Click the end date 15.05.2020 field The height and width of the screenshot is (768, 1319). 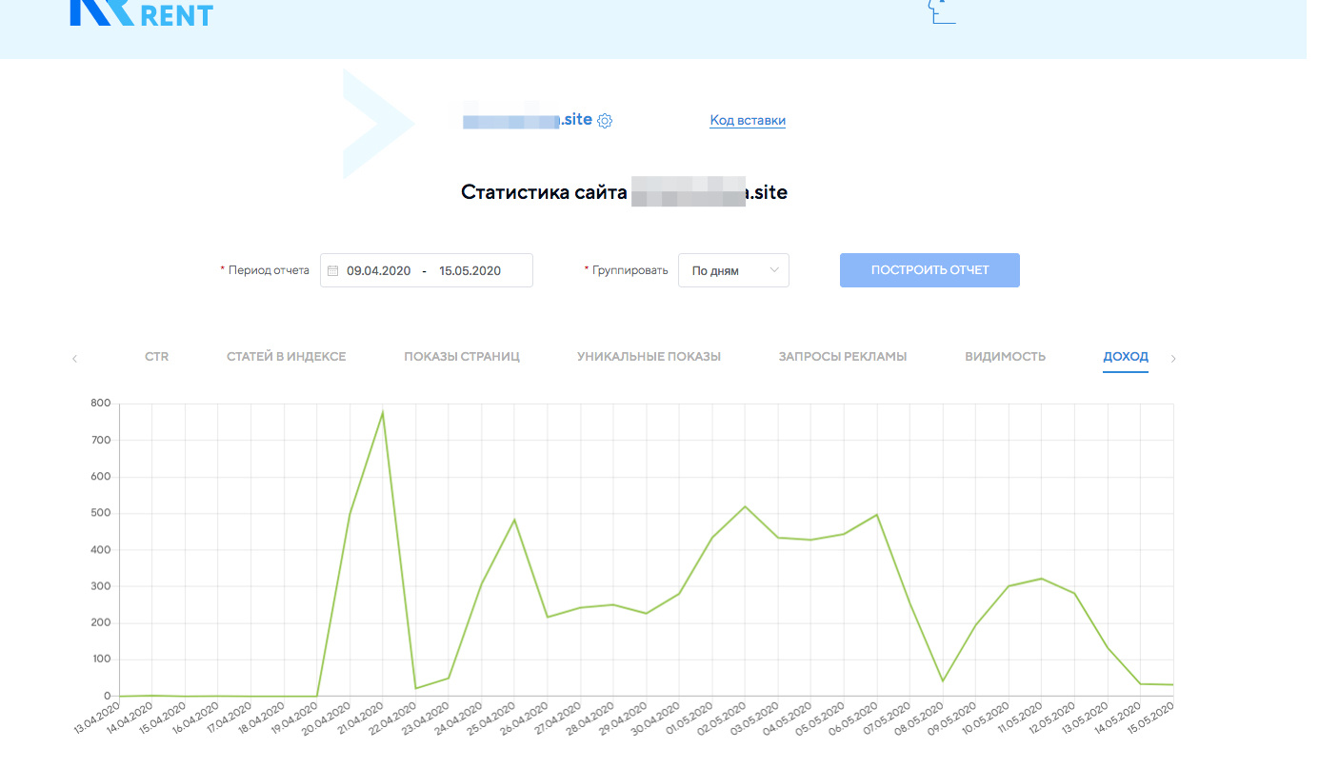(x=470, y=270)
